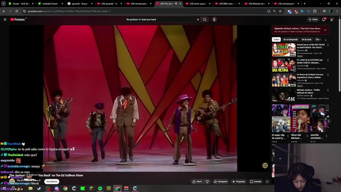Open the YouTube notifications bell
Viewport: 341px width, 192px height.
coord(324,19)
